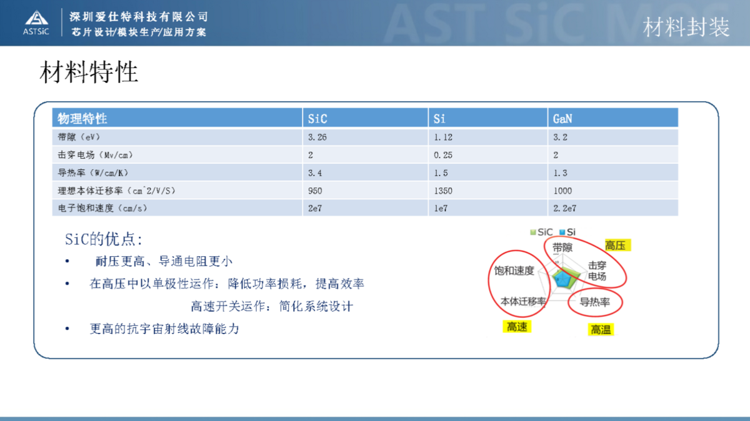Click the 材料特性 slide title
This screenshot has width=750, height=421.
(x=89, y=72)
